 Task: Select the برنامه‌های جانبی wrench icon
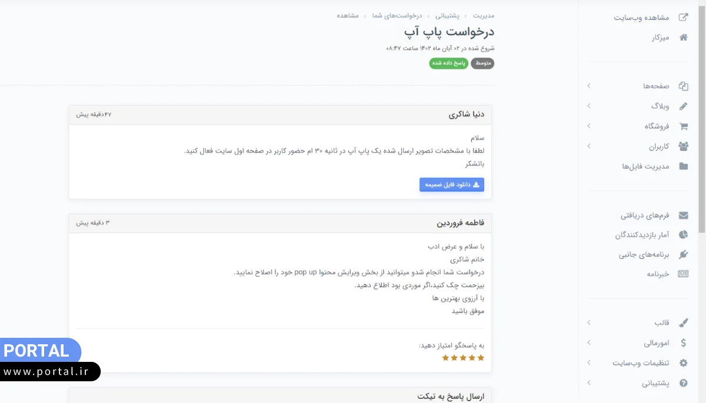[x=683, y=255]
